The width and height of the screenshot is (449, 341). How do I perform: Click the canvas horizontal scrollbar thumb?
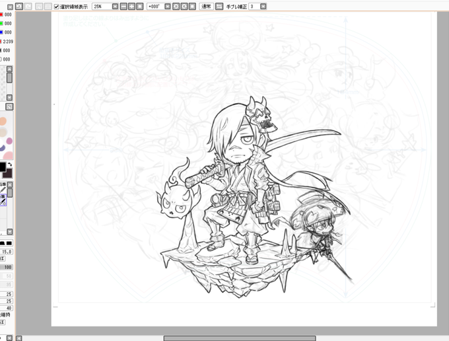(240, 338)
